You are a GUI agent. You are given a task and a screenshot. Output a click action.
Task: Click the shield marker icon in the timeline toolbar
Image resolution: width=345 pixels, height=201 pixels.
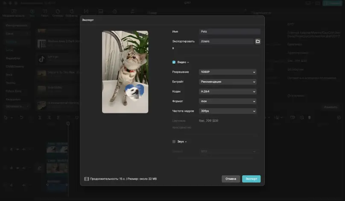coord(77,118)
